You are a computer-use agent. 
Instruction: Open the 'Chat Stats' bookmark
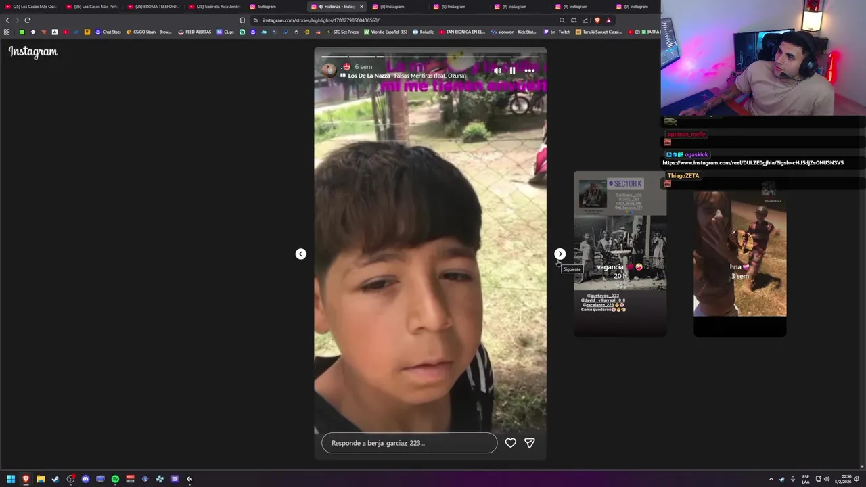pyautogui.click(x=108, y=32)
